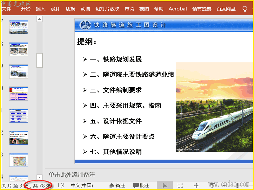Open the 切换 ribbon tab

coord(70,9)
